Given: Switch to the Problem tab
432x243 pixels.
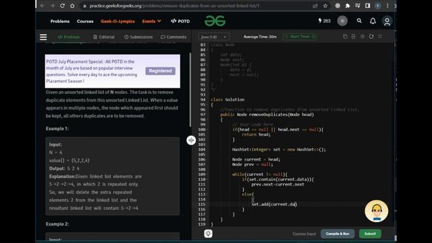Looking at the screenshot, I should pyautogui.click(x=69, y=37).
